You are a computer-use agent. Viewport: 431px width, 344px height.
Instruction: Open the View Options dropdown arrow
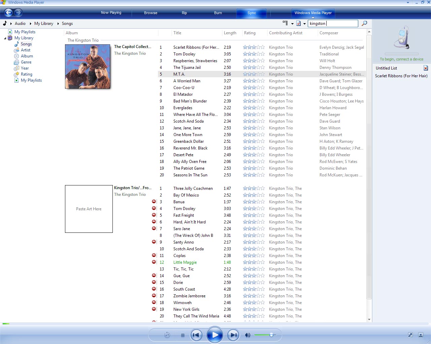click(x=304, y=24)
